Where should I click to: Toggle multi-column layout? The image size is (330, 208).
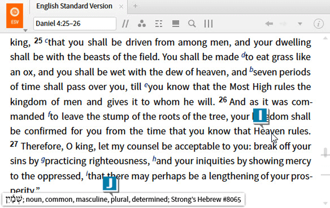tap(208, 24)
